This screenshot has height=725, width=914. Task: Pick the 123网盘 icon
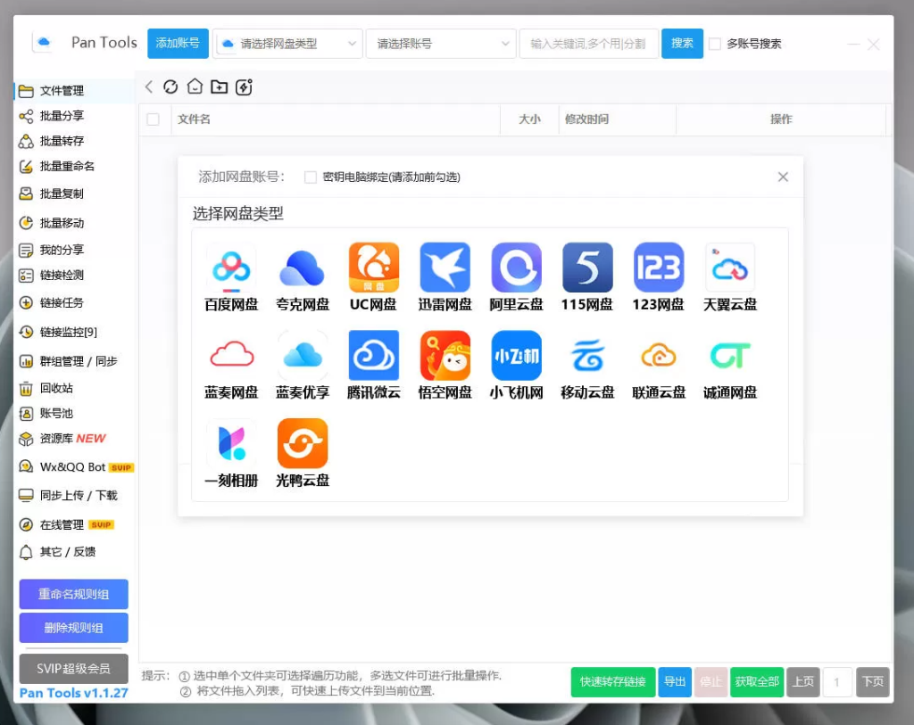(x=659, y=268)
